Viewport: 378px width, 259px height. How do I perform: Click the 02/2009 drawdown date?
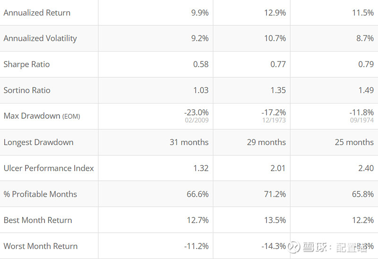tap(197, 120)
